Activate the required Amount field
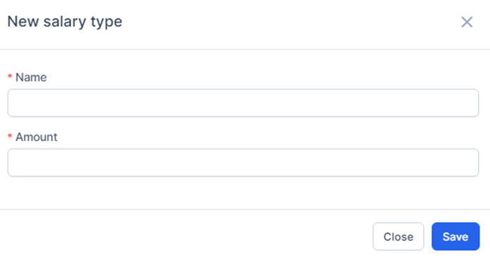Screen dimensions: 490x258 pos(243,163)
